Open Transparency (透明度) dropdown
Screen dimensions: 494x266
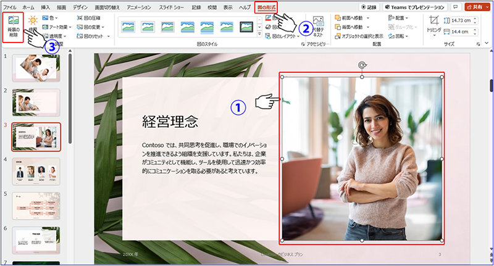tap(54, 36)
